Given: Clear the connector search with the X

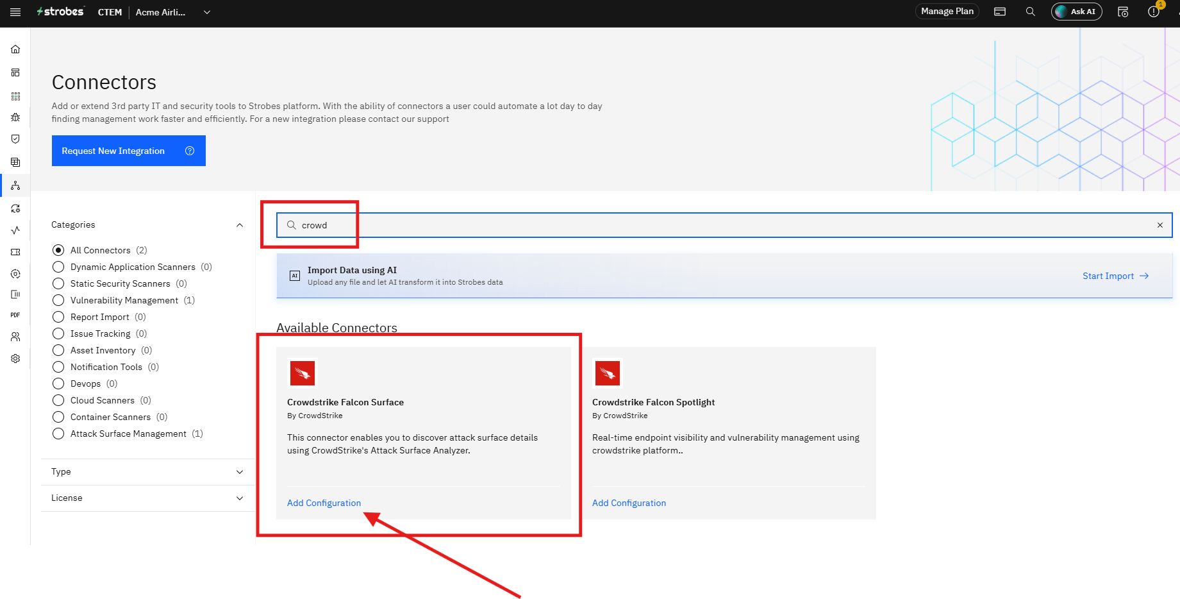Looking at the screenshot, I should (x=1160, y=225).
